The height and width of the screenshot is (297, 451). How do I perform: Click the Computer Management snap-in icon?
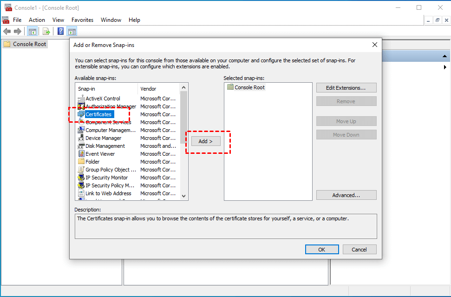click(x=81, y=130)
